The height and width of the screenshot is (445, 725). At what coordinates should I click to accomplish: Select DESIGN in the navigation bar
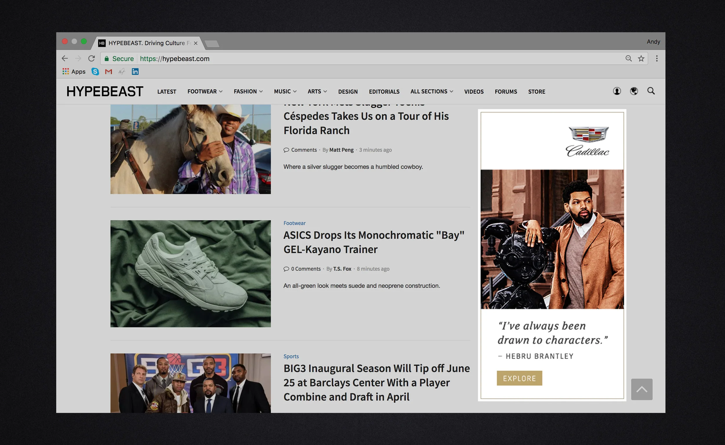(348, 91)
